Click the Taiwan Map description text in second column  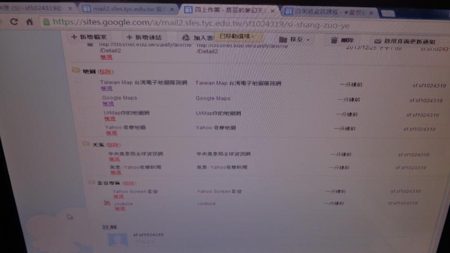point(238,83)
